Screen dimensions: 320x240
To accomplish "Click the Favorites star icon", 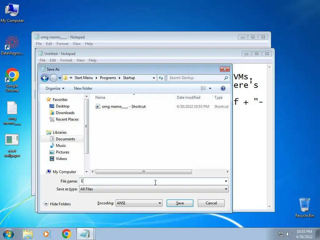I will pyautogui.click(x=48, y=99).
